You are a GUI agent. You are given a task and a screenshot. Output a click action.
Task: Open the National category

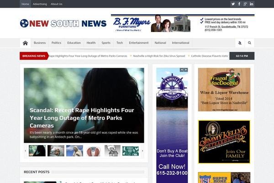tap(160, 43)
